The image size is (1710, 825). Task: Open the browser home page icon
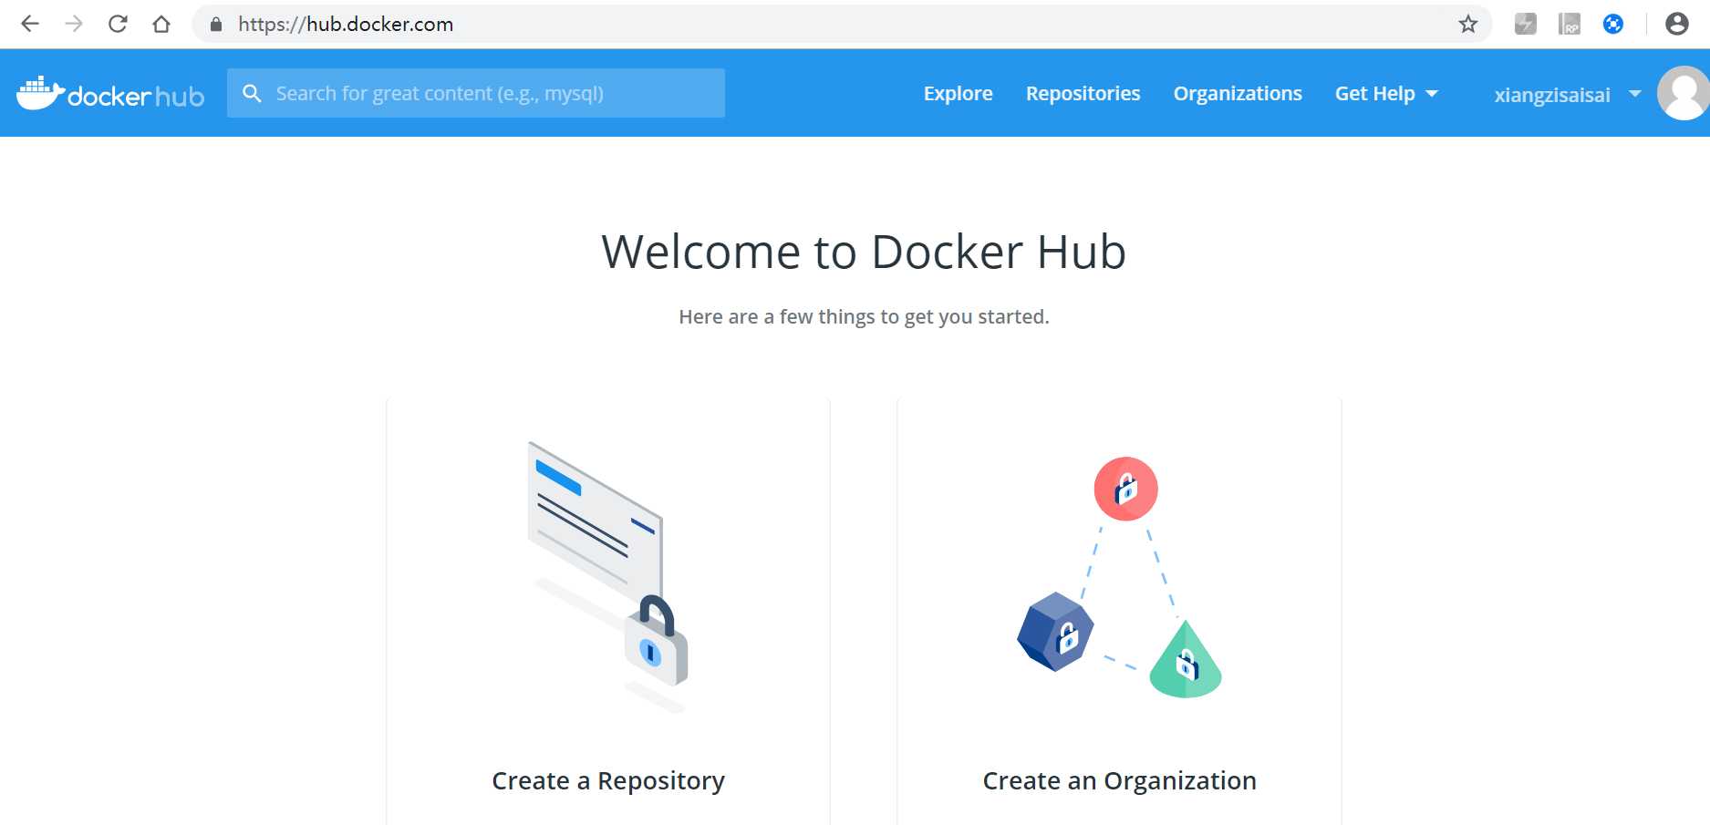click(161, 24)
